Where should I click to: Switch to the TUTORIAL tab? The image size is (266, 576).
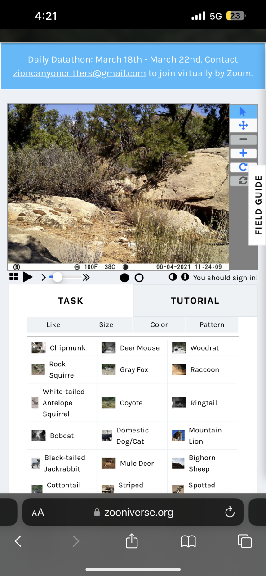click(x=195, y=301)
